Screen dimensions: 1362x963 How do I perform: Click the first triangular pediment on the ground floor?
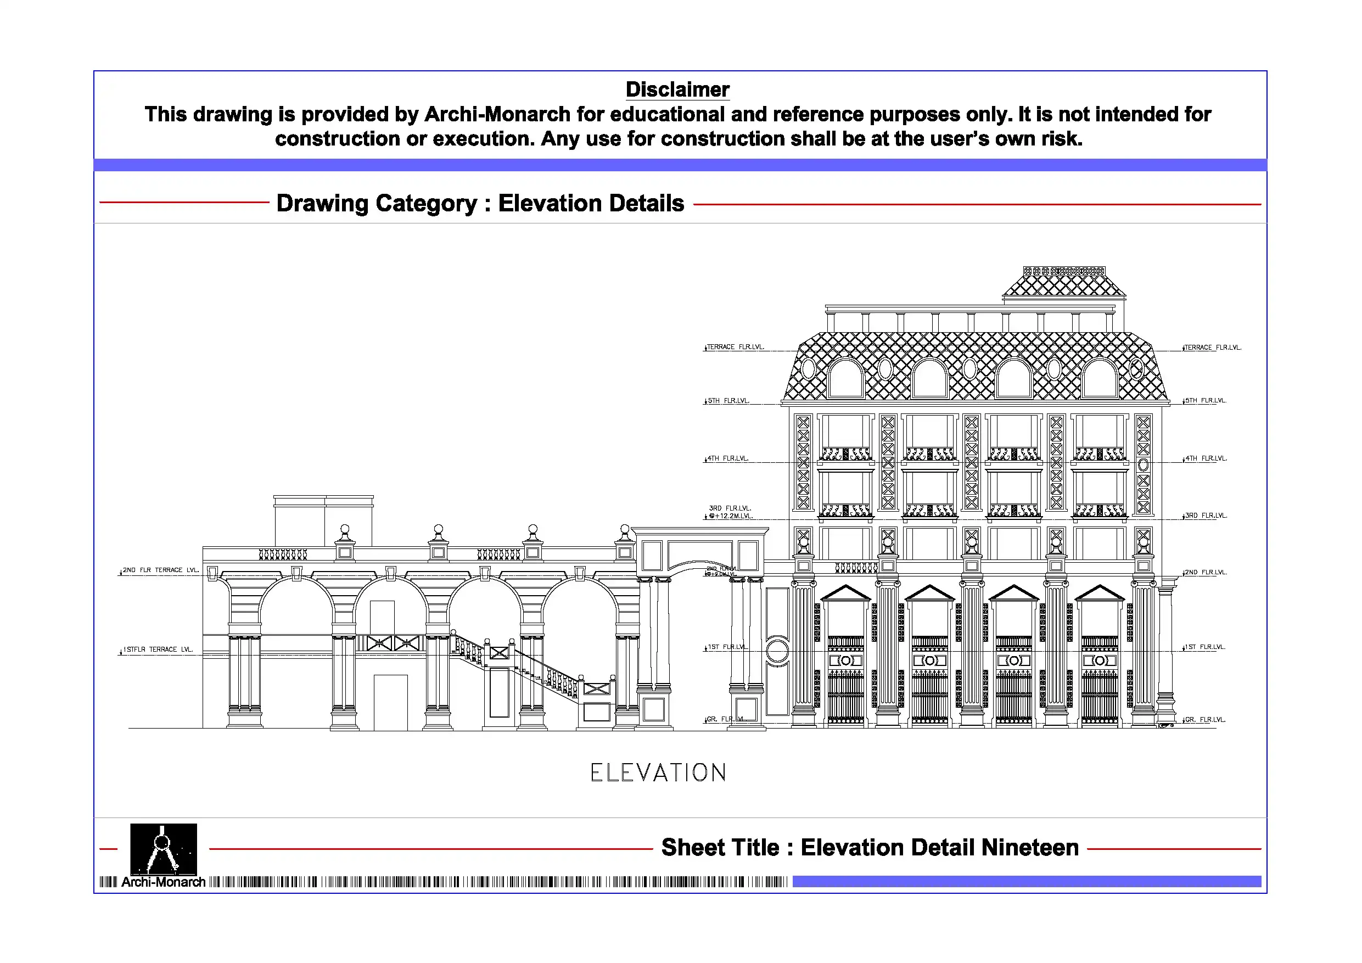[x=845, y=593]
